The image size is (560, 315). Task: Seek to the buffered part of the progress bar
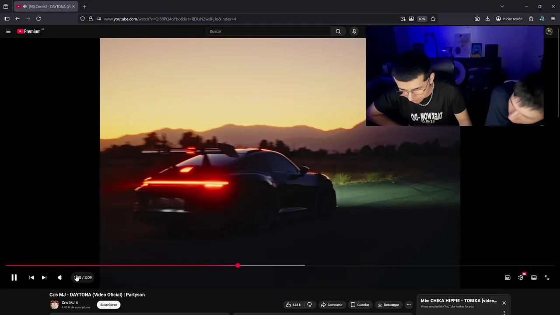(x=271, y=266)
